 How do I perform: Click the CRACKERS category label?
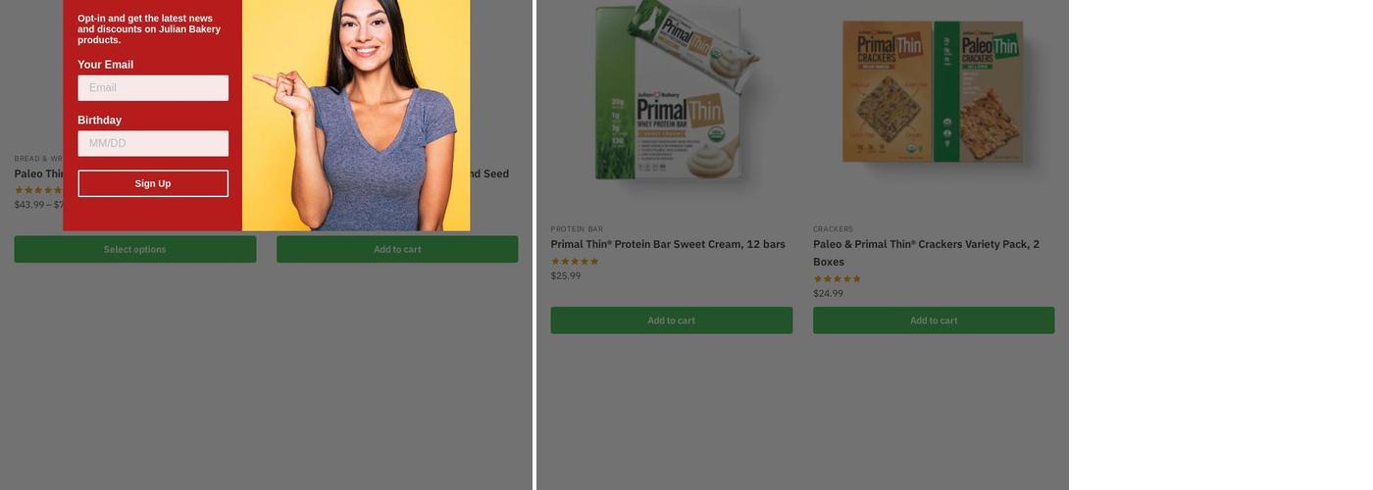tap(833, 229)
